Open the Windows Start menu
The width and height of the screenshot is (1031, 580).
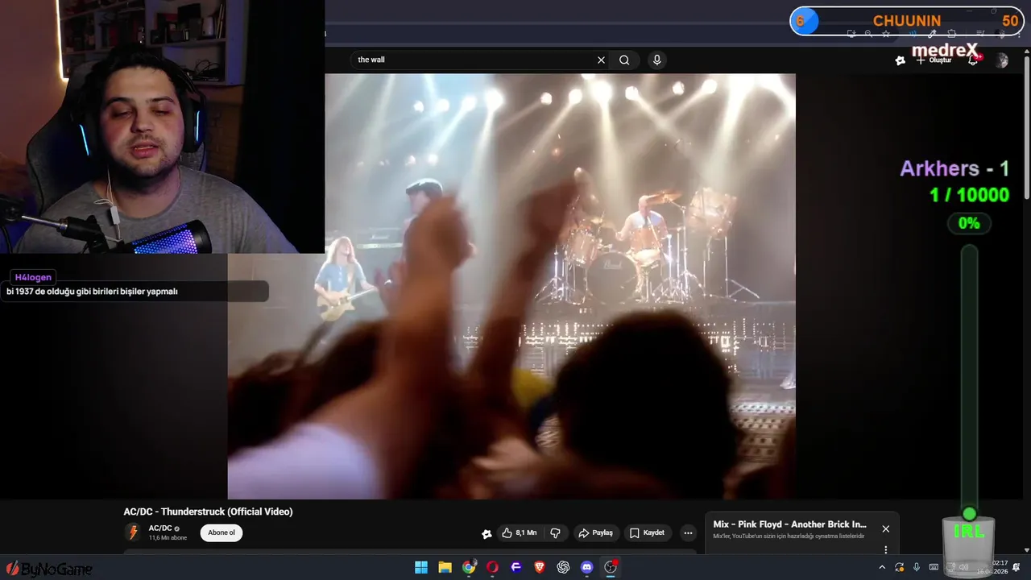[x=421, y=567]
